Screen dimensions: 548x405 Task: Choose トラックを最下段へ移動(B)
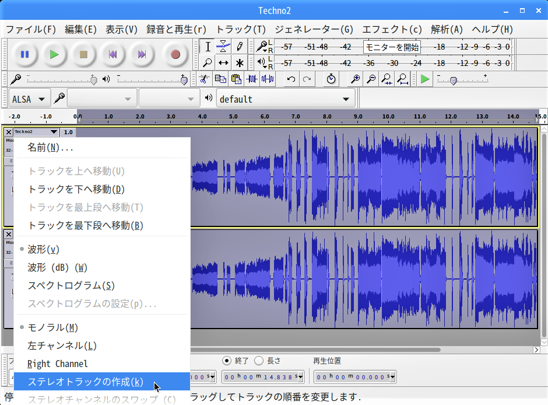coord(102,225)
